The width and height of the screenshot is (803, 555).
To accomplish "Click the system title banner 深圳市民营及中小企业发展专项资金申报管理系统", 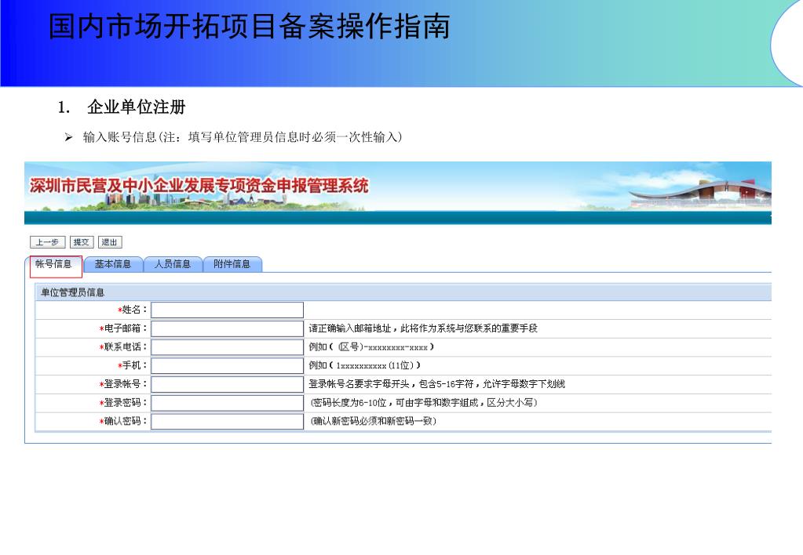I will click(x=199, y=186).
